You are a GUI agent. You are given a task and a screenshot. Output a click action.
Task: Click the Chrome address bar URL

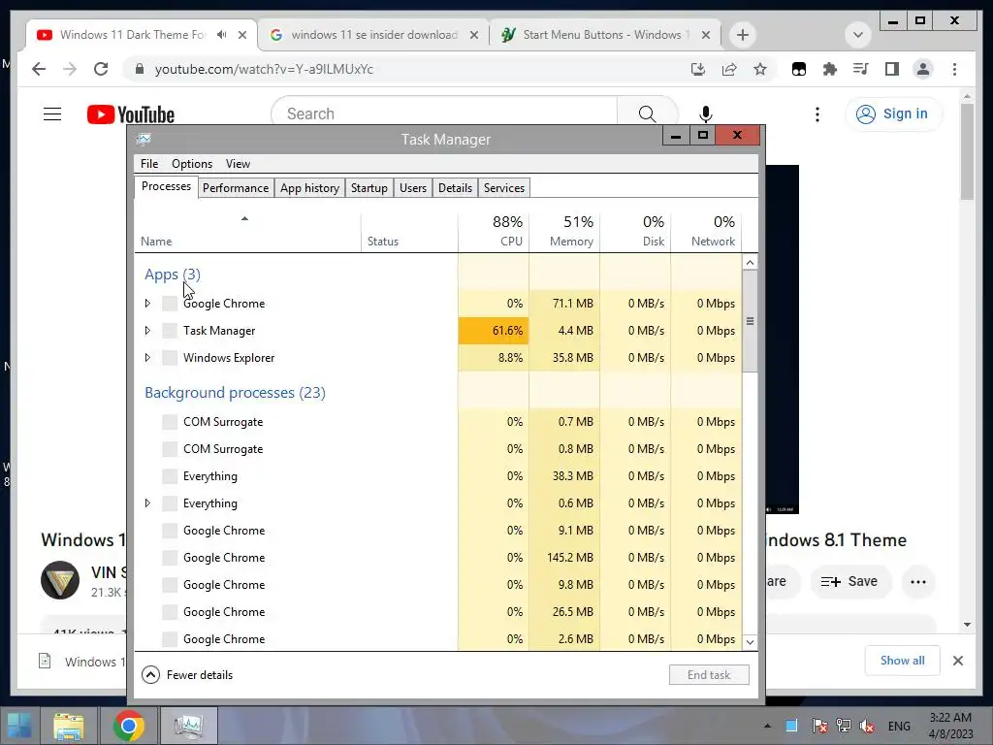(x=264, y=69)
